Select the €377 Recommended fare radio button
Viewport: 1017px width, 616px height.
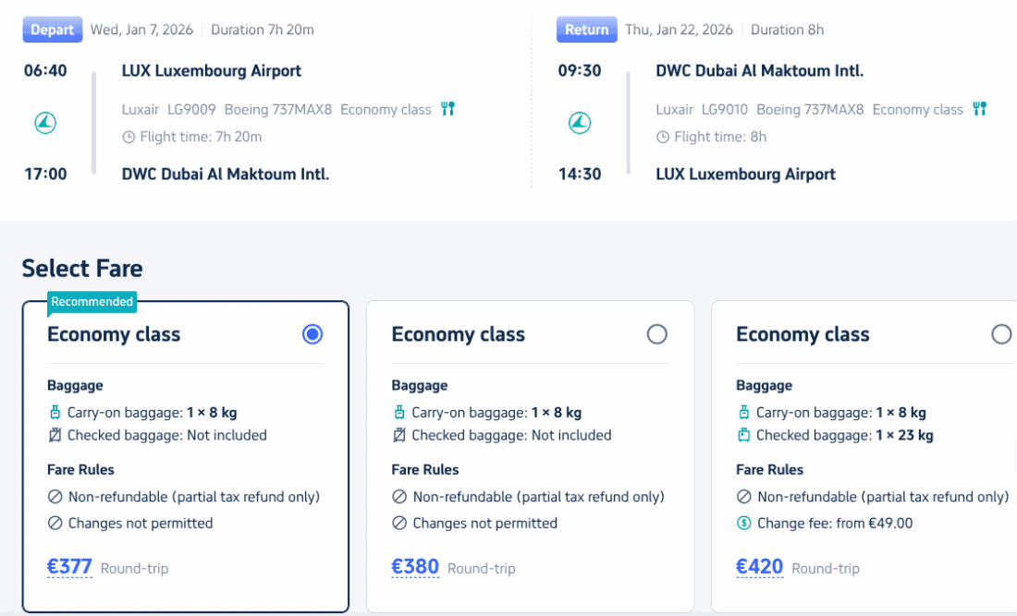tap(312, 334)
